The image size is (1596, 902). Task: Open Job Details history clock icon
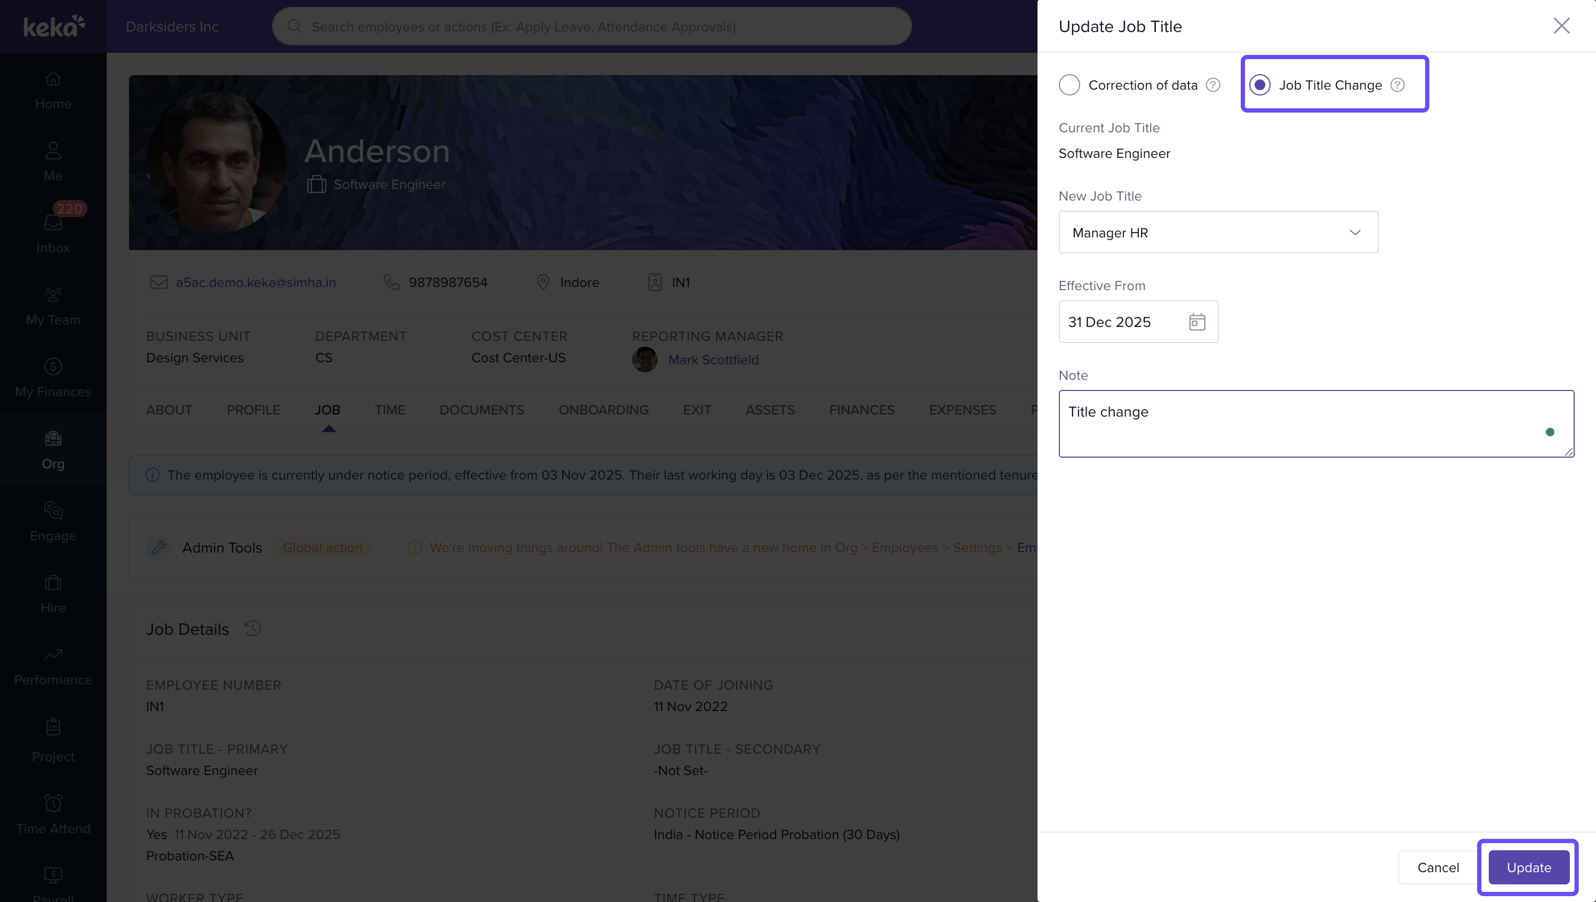point(252,628)
